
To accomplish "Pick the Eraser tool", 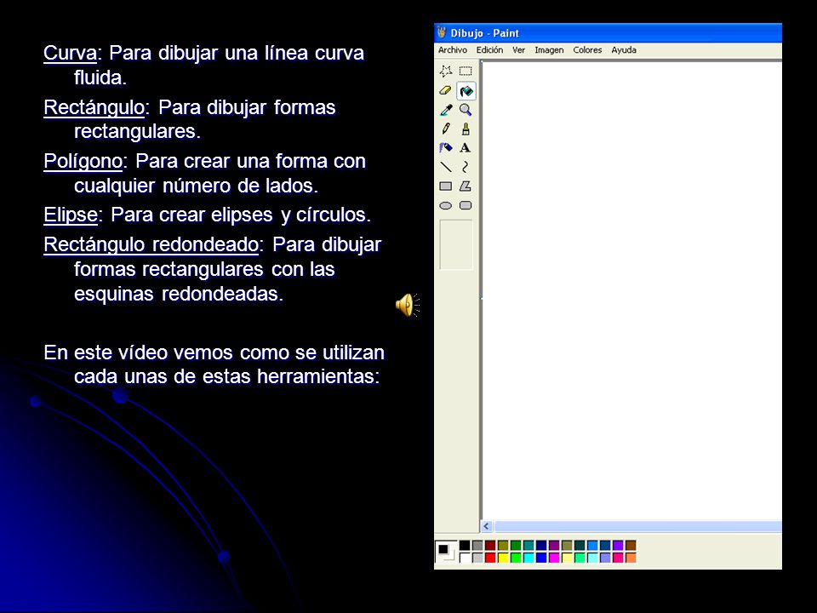I will [x=445, y=91].
